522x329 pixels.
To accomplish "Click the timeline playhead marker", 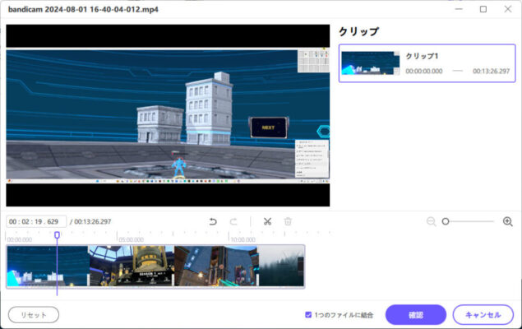I will 57,235.
